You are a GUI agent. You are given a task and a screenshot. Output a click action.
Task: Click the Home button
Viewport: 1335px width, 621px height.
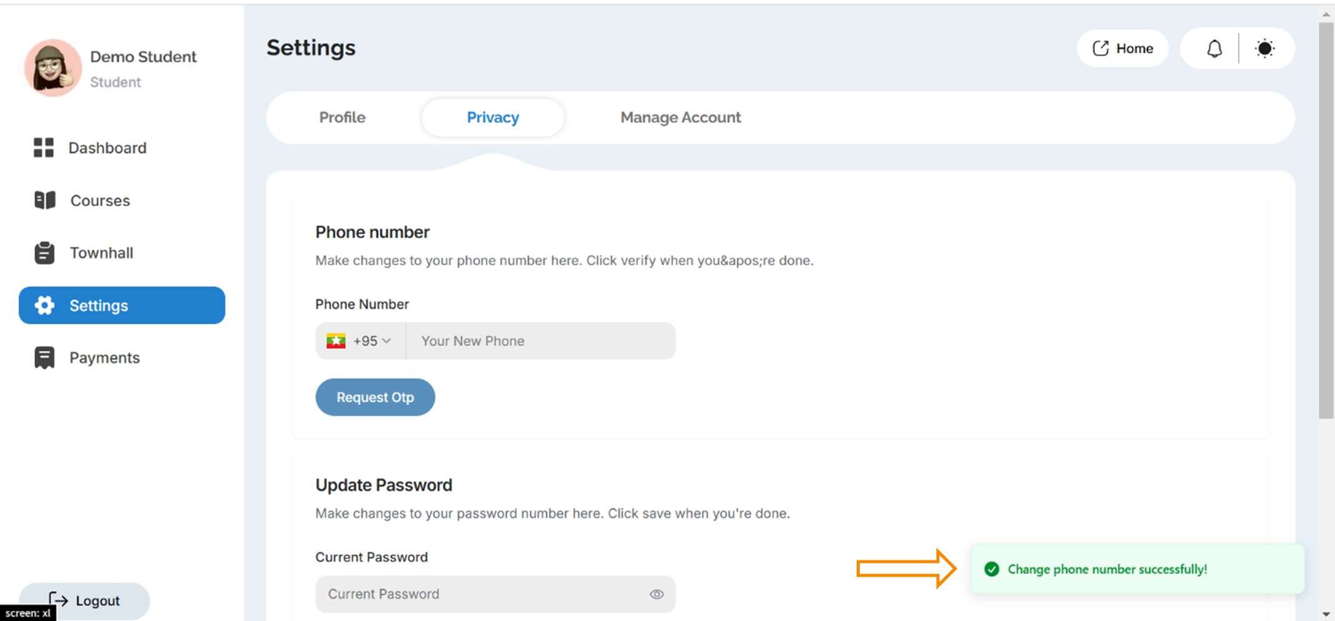coord(1123,49)
